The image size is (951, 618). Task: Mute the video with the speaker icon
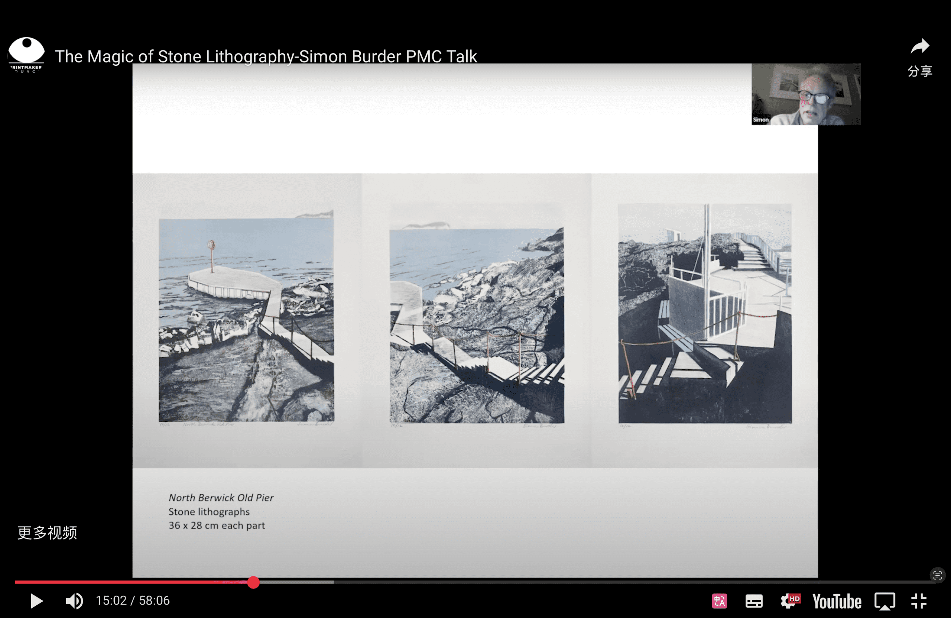[x=74, y=601]
